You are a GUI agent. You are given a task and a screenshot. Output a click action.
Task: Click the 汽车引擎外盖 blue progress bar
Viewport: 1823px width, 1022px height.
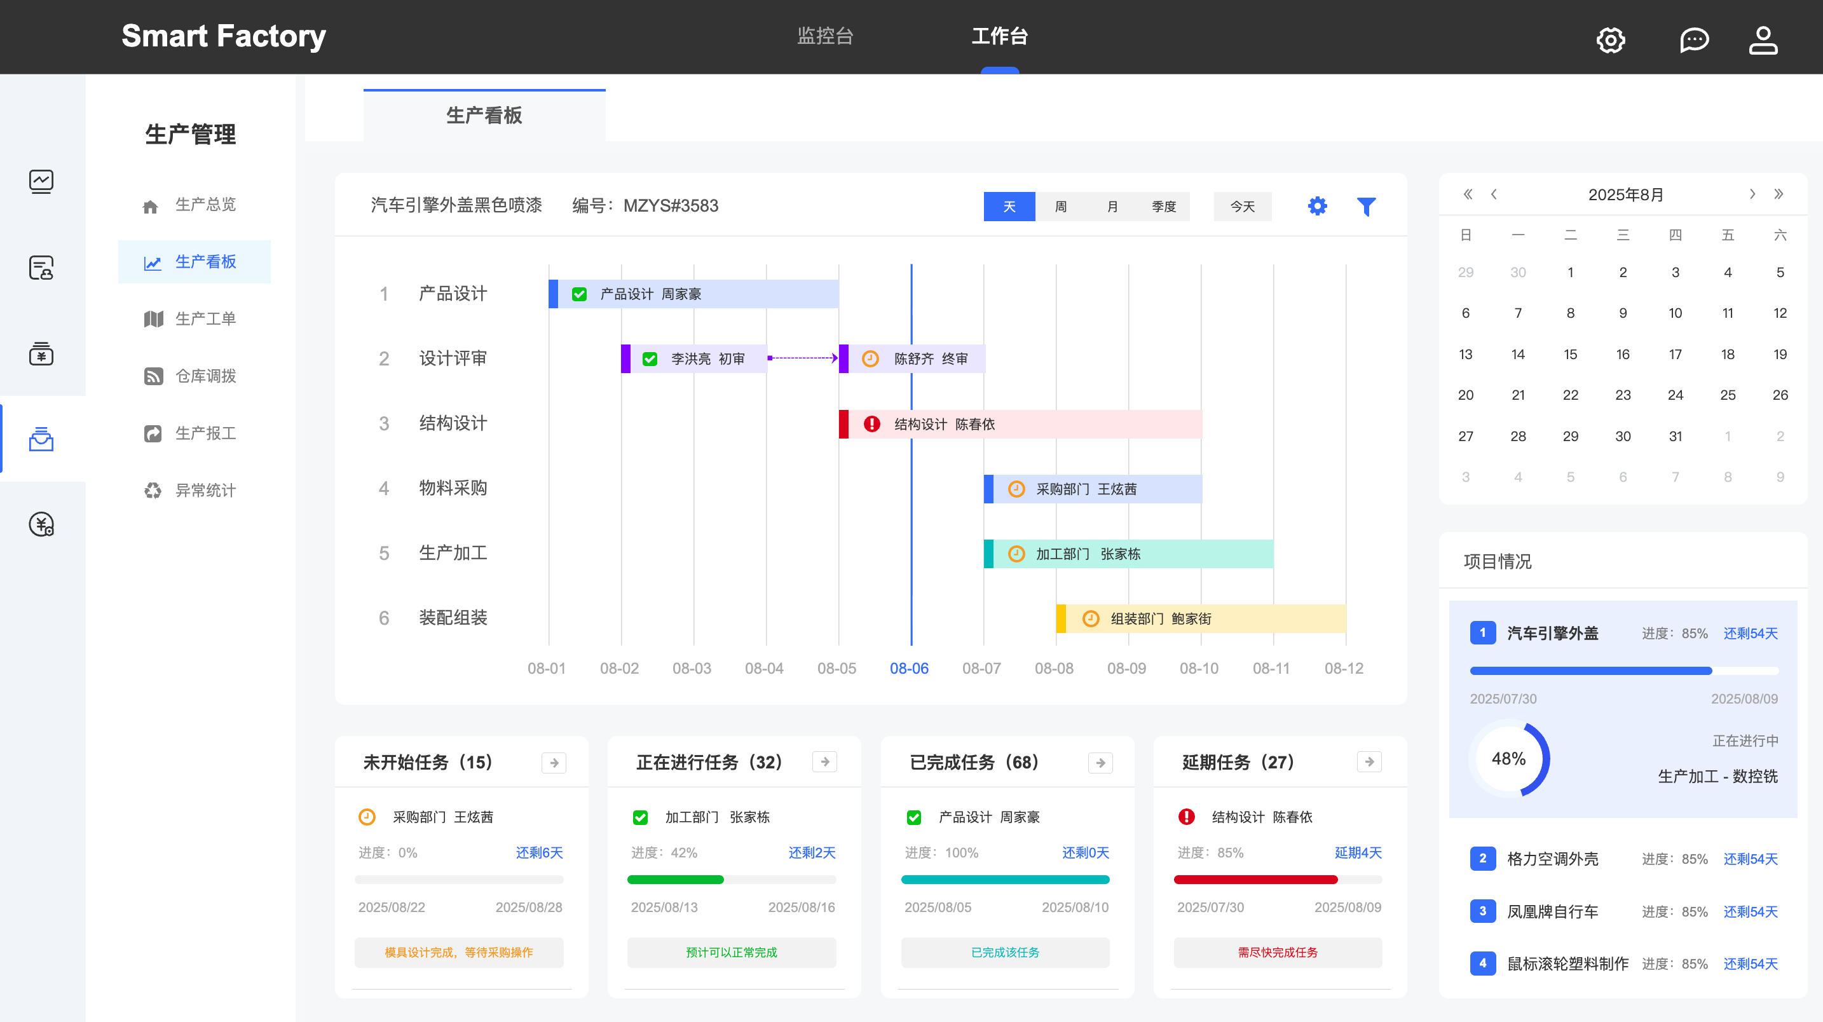point(1590,671)
